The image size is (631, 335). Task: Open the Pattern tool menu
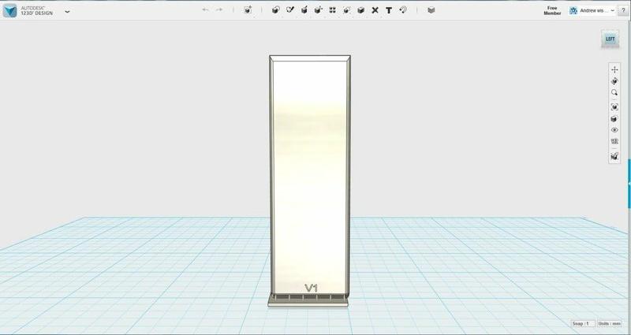pos(332,10)
